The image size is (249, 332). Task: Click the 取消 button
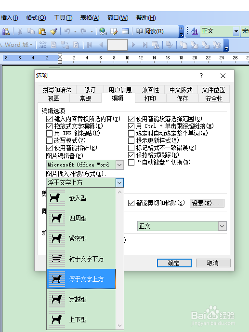[213, 263]
